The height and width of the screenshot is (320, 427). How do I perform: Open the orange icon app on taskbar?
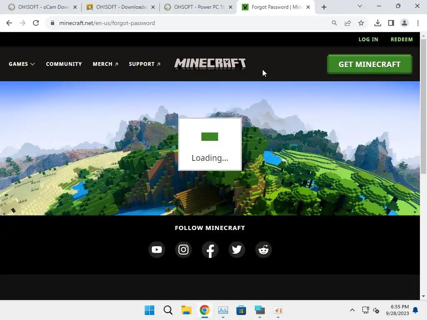(x=278, y=310)
